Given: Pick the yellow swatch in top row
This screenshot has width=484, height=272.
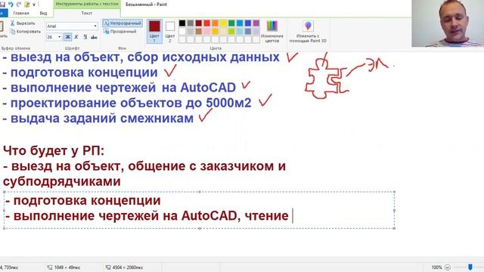Looking at the screenshot, I should point(223,23).
